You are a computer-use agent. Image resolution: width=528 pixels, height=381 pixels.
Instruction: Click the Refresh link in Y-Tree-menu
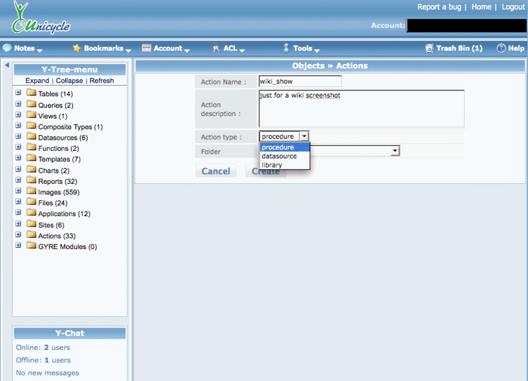point(102,80)
